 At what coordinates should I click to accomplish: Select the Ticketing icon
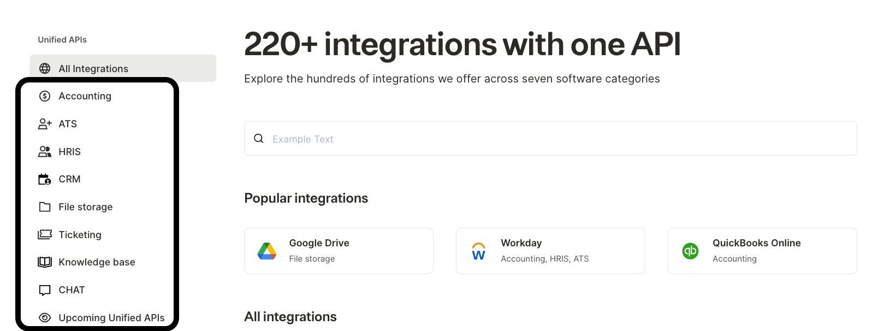44,234
